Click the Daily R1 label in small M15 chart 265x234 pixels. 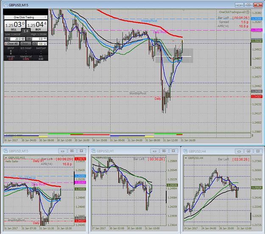pos(38,161)
